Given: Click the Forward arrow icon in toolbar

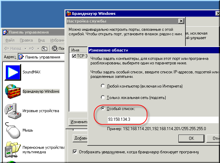Looking at the screenshot, I should [x=32, y=49].
